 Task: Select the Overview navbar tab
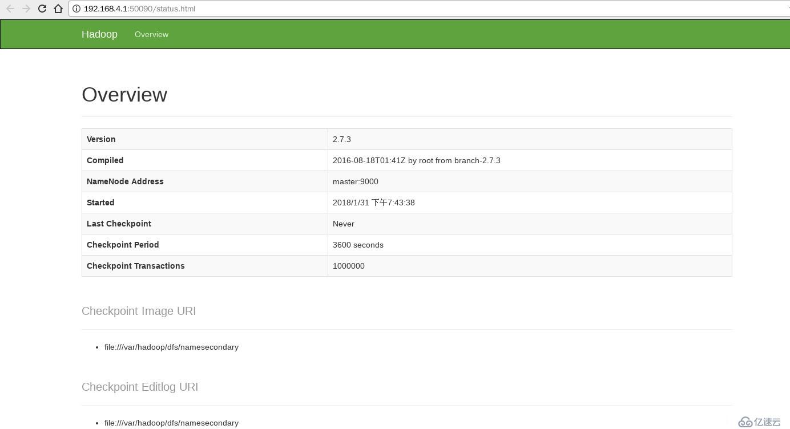click(x=151, y=34)
